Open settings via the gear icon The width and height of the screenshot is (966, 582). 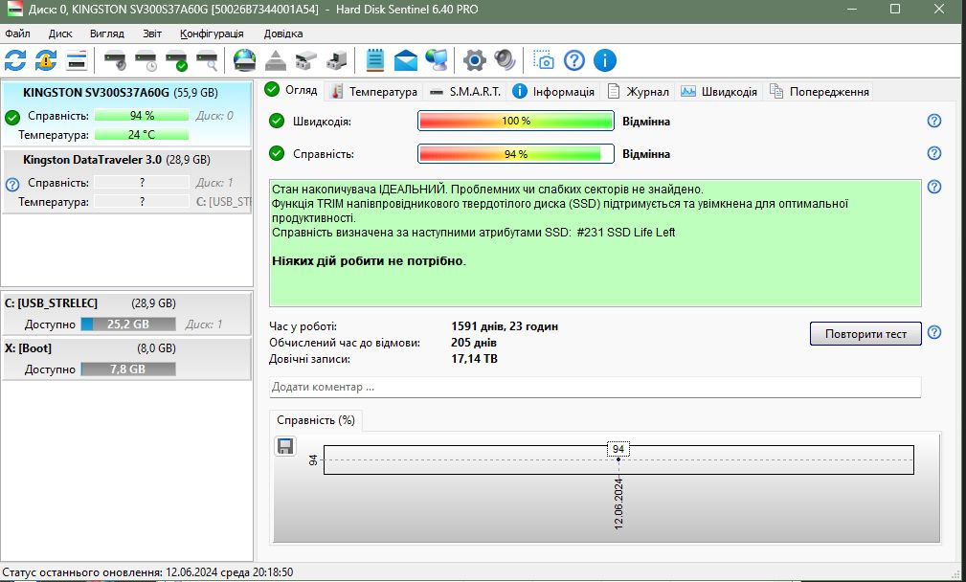(474, 60)
